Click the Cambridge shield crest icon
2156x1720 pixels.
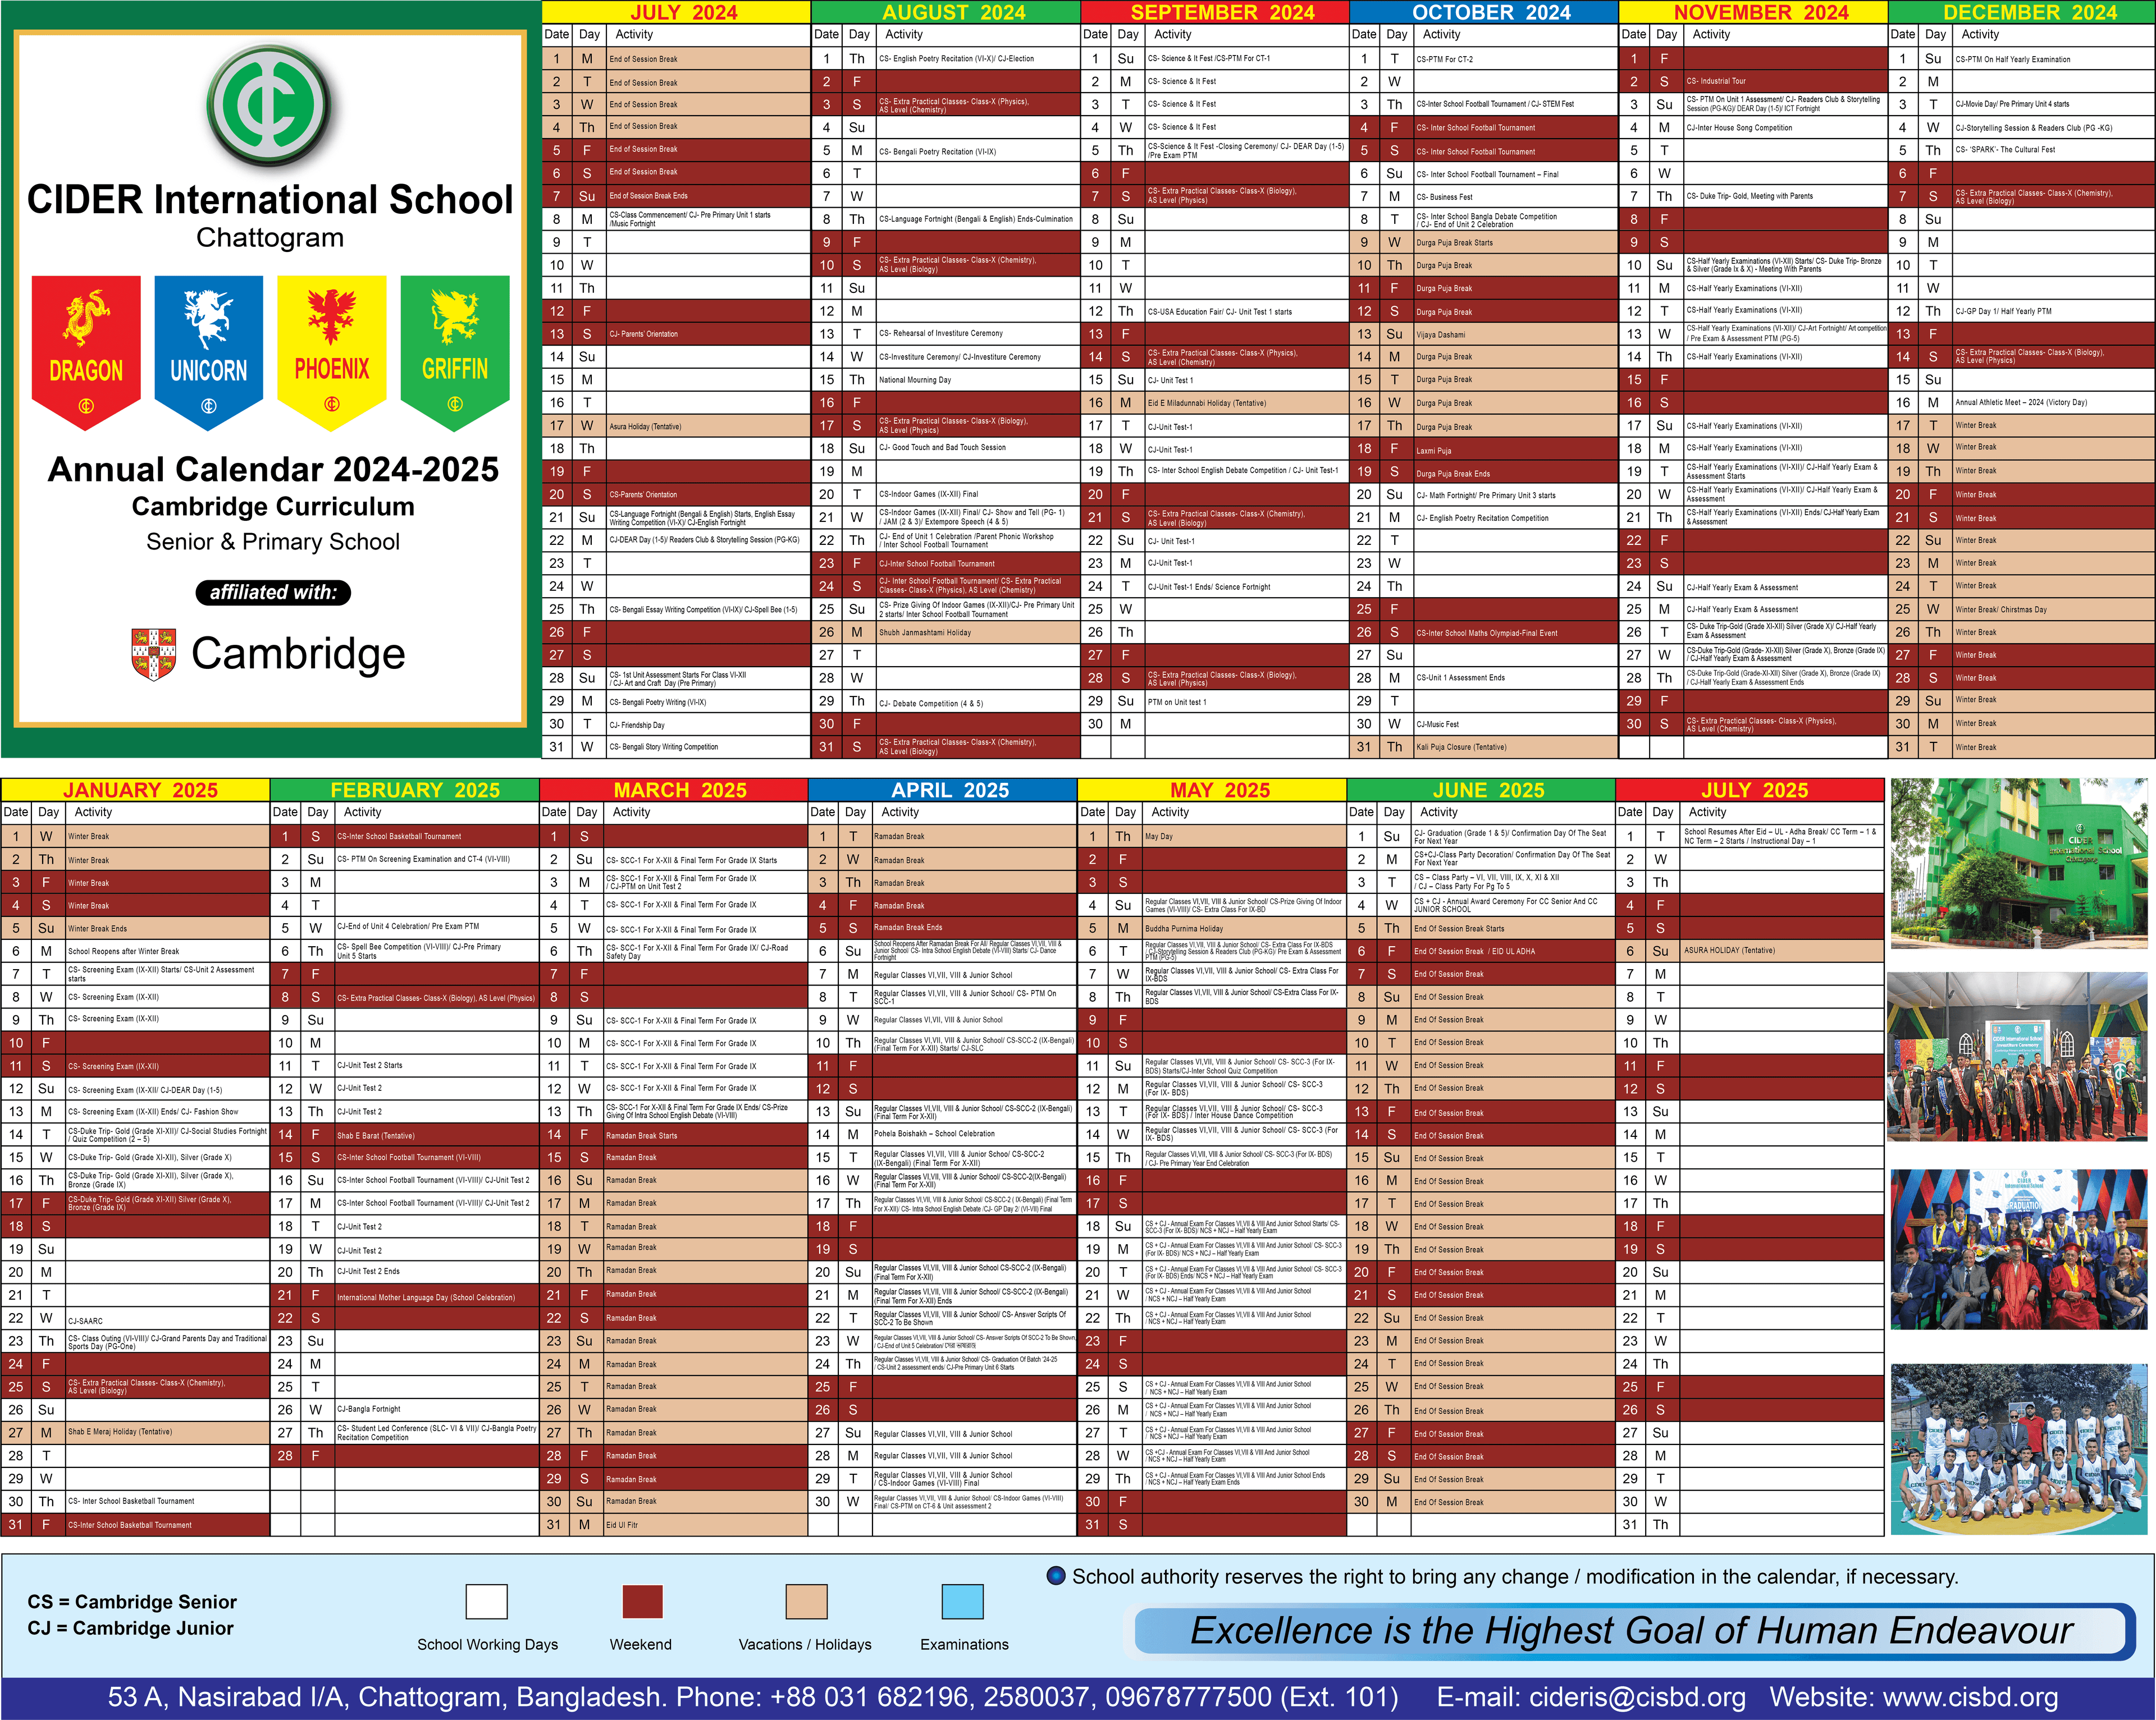coord(154,655)
